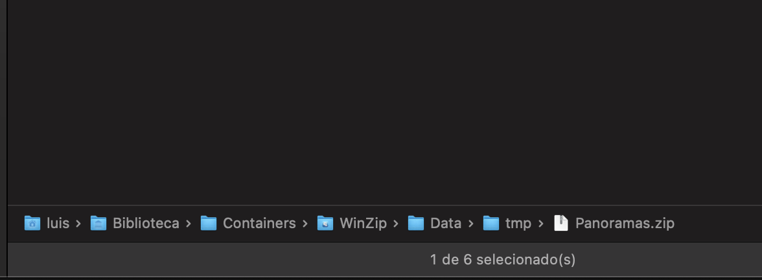Click the Biblioteca library folder icon
Viewport: 762px width, 280px height.
[98, 224]
